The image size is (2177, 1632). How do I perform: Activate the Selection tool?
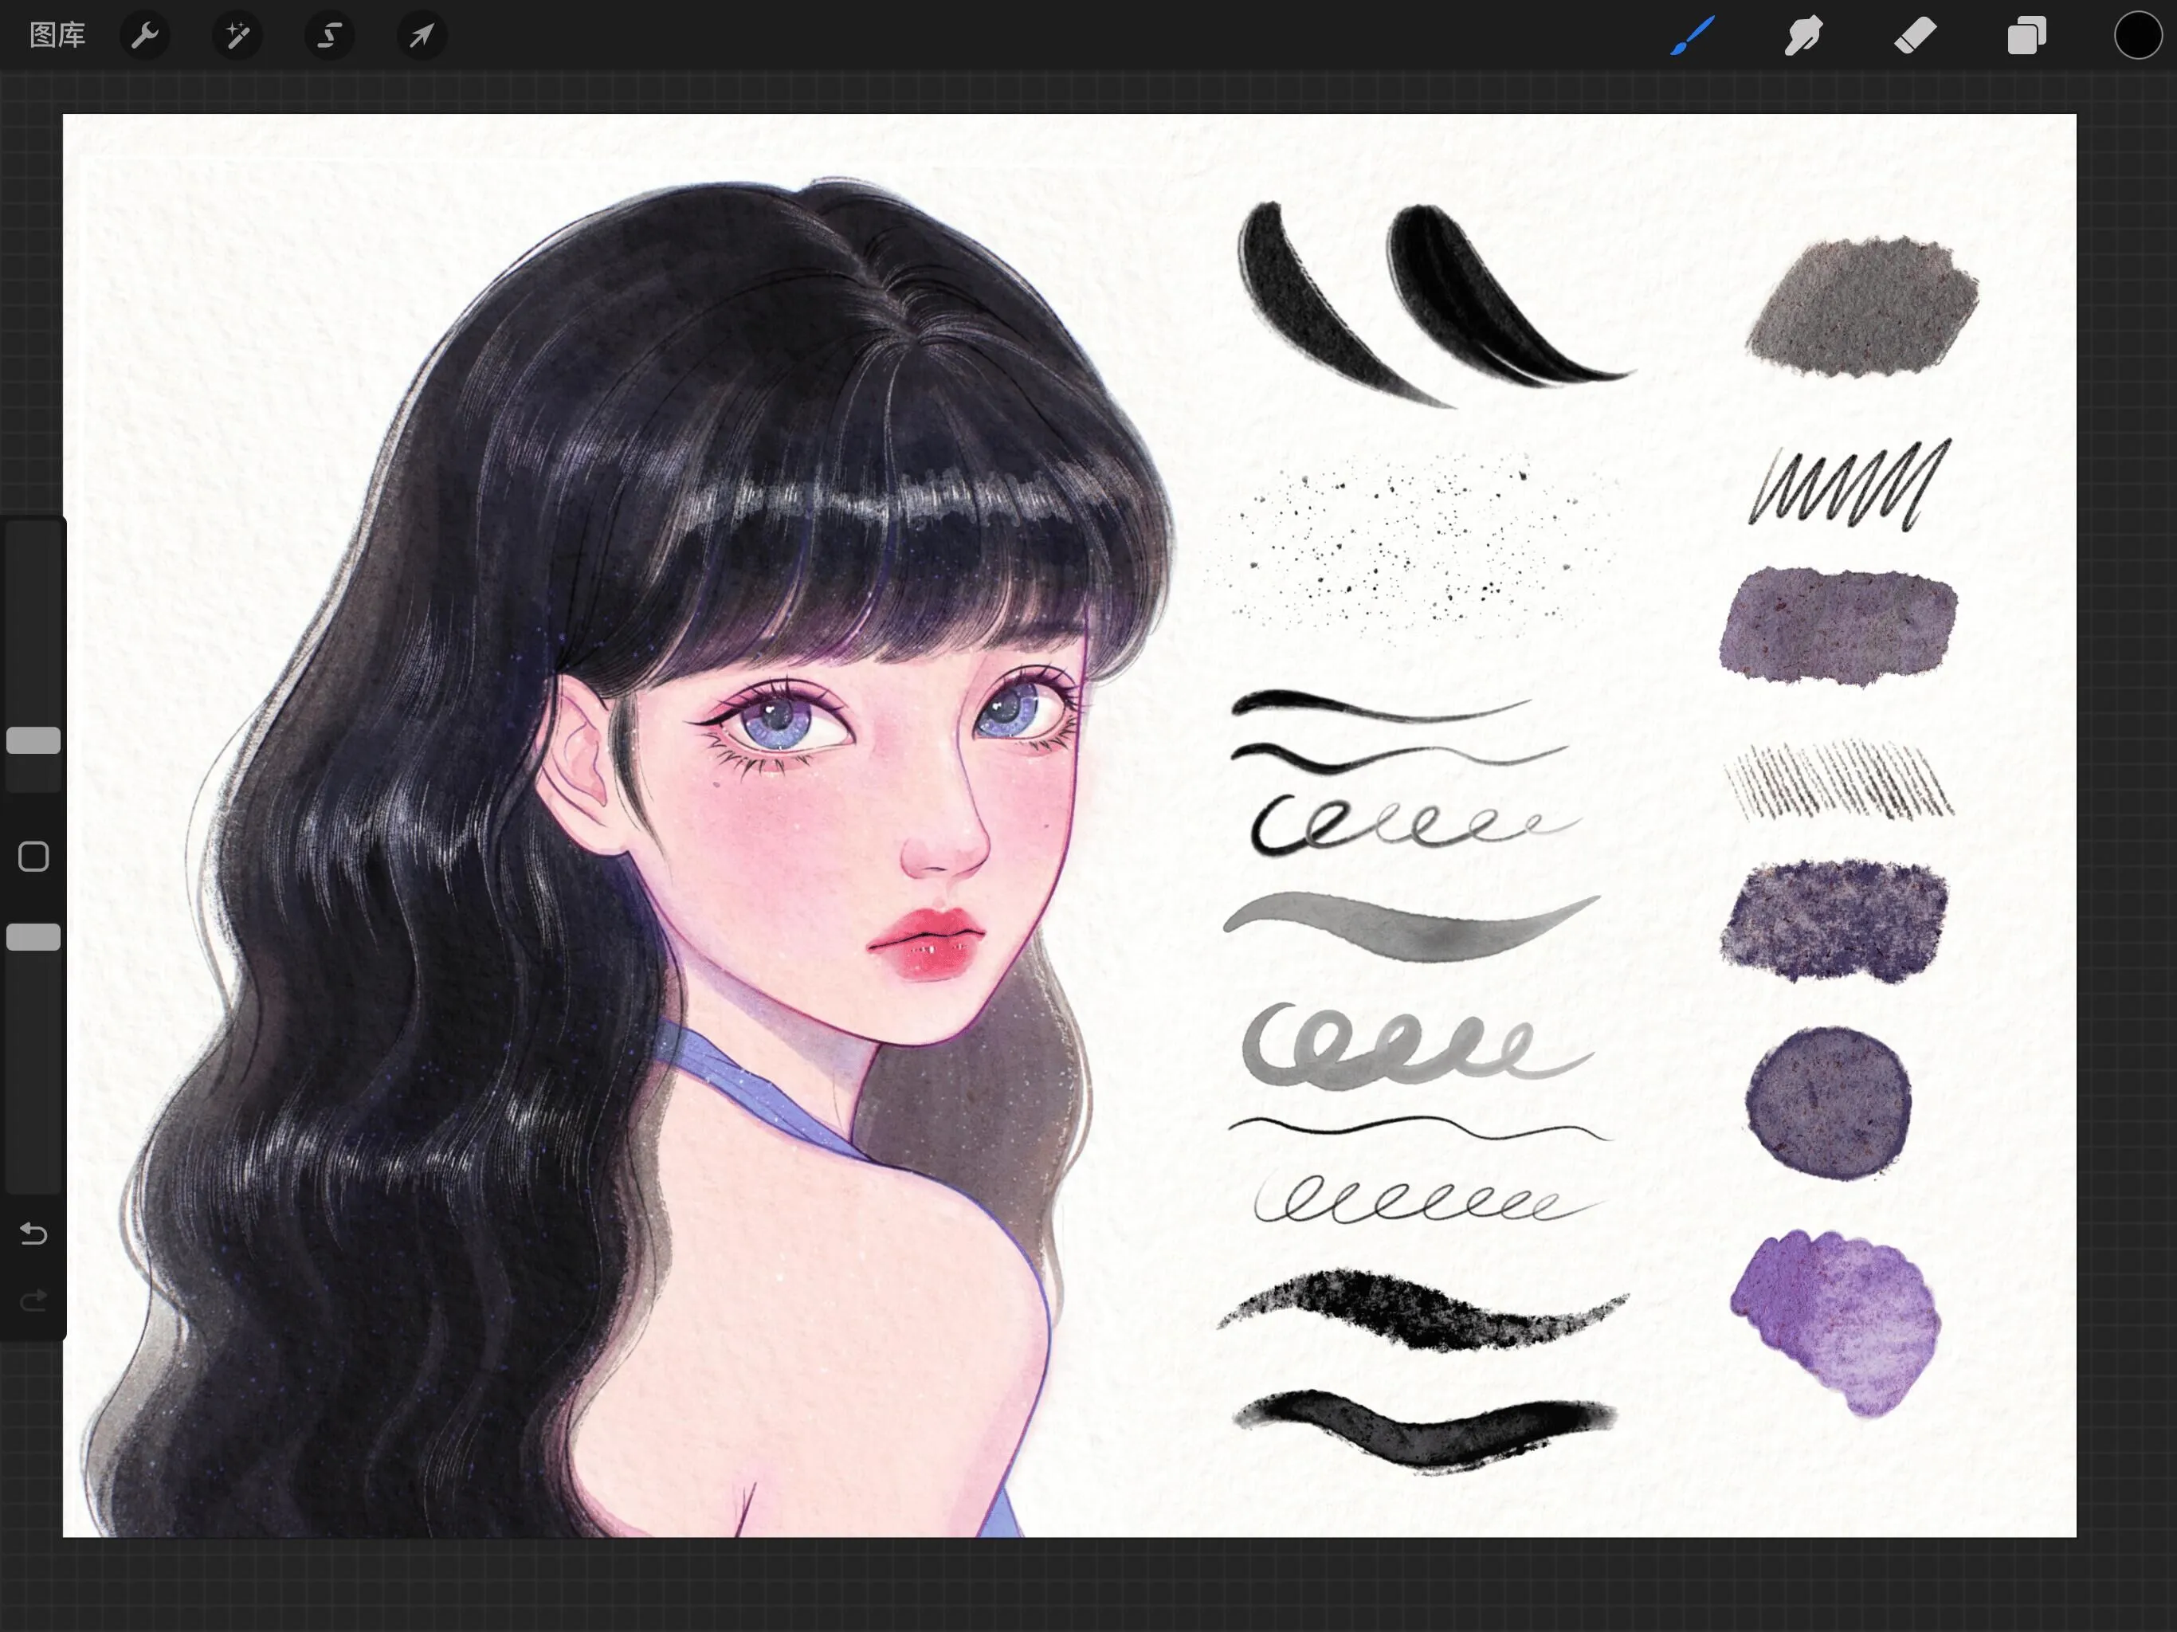coord(329,35)
